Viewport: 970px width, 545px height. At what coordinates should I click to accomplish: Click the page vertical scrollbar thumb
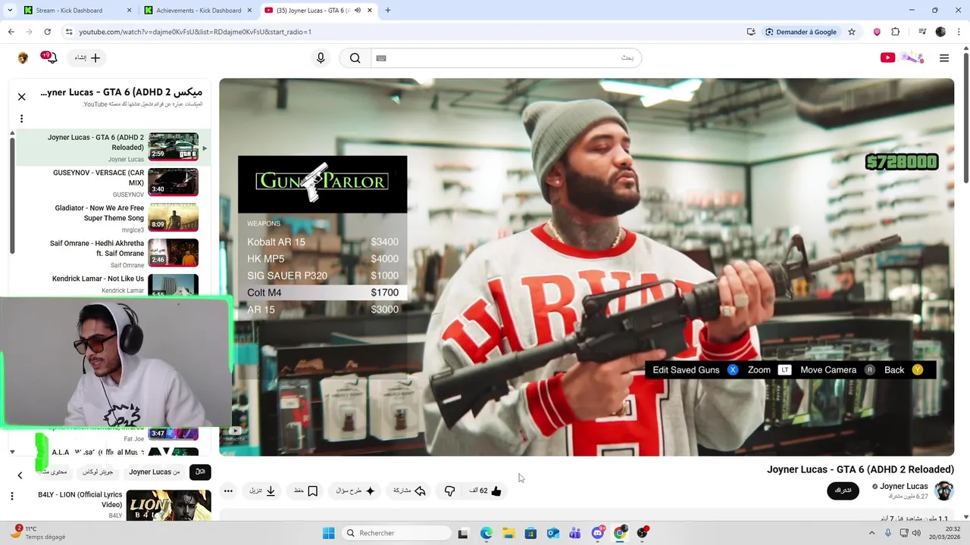coord(965,117)
